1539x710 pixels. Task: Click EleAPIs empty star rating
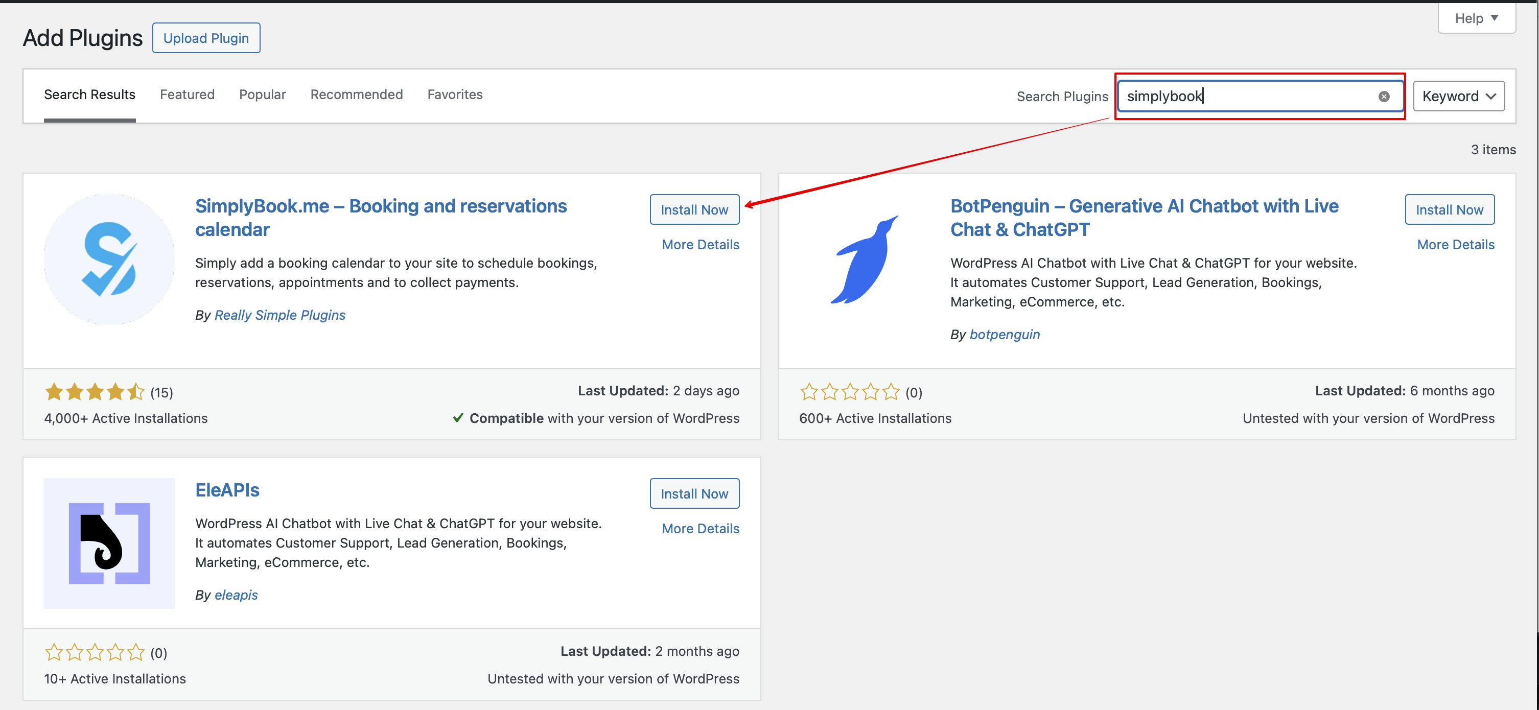(x=95, y=652)
